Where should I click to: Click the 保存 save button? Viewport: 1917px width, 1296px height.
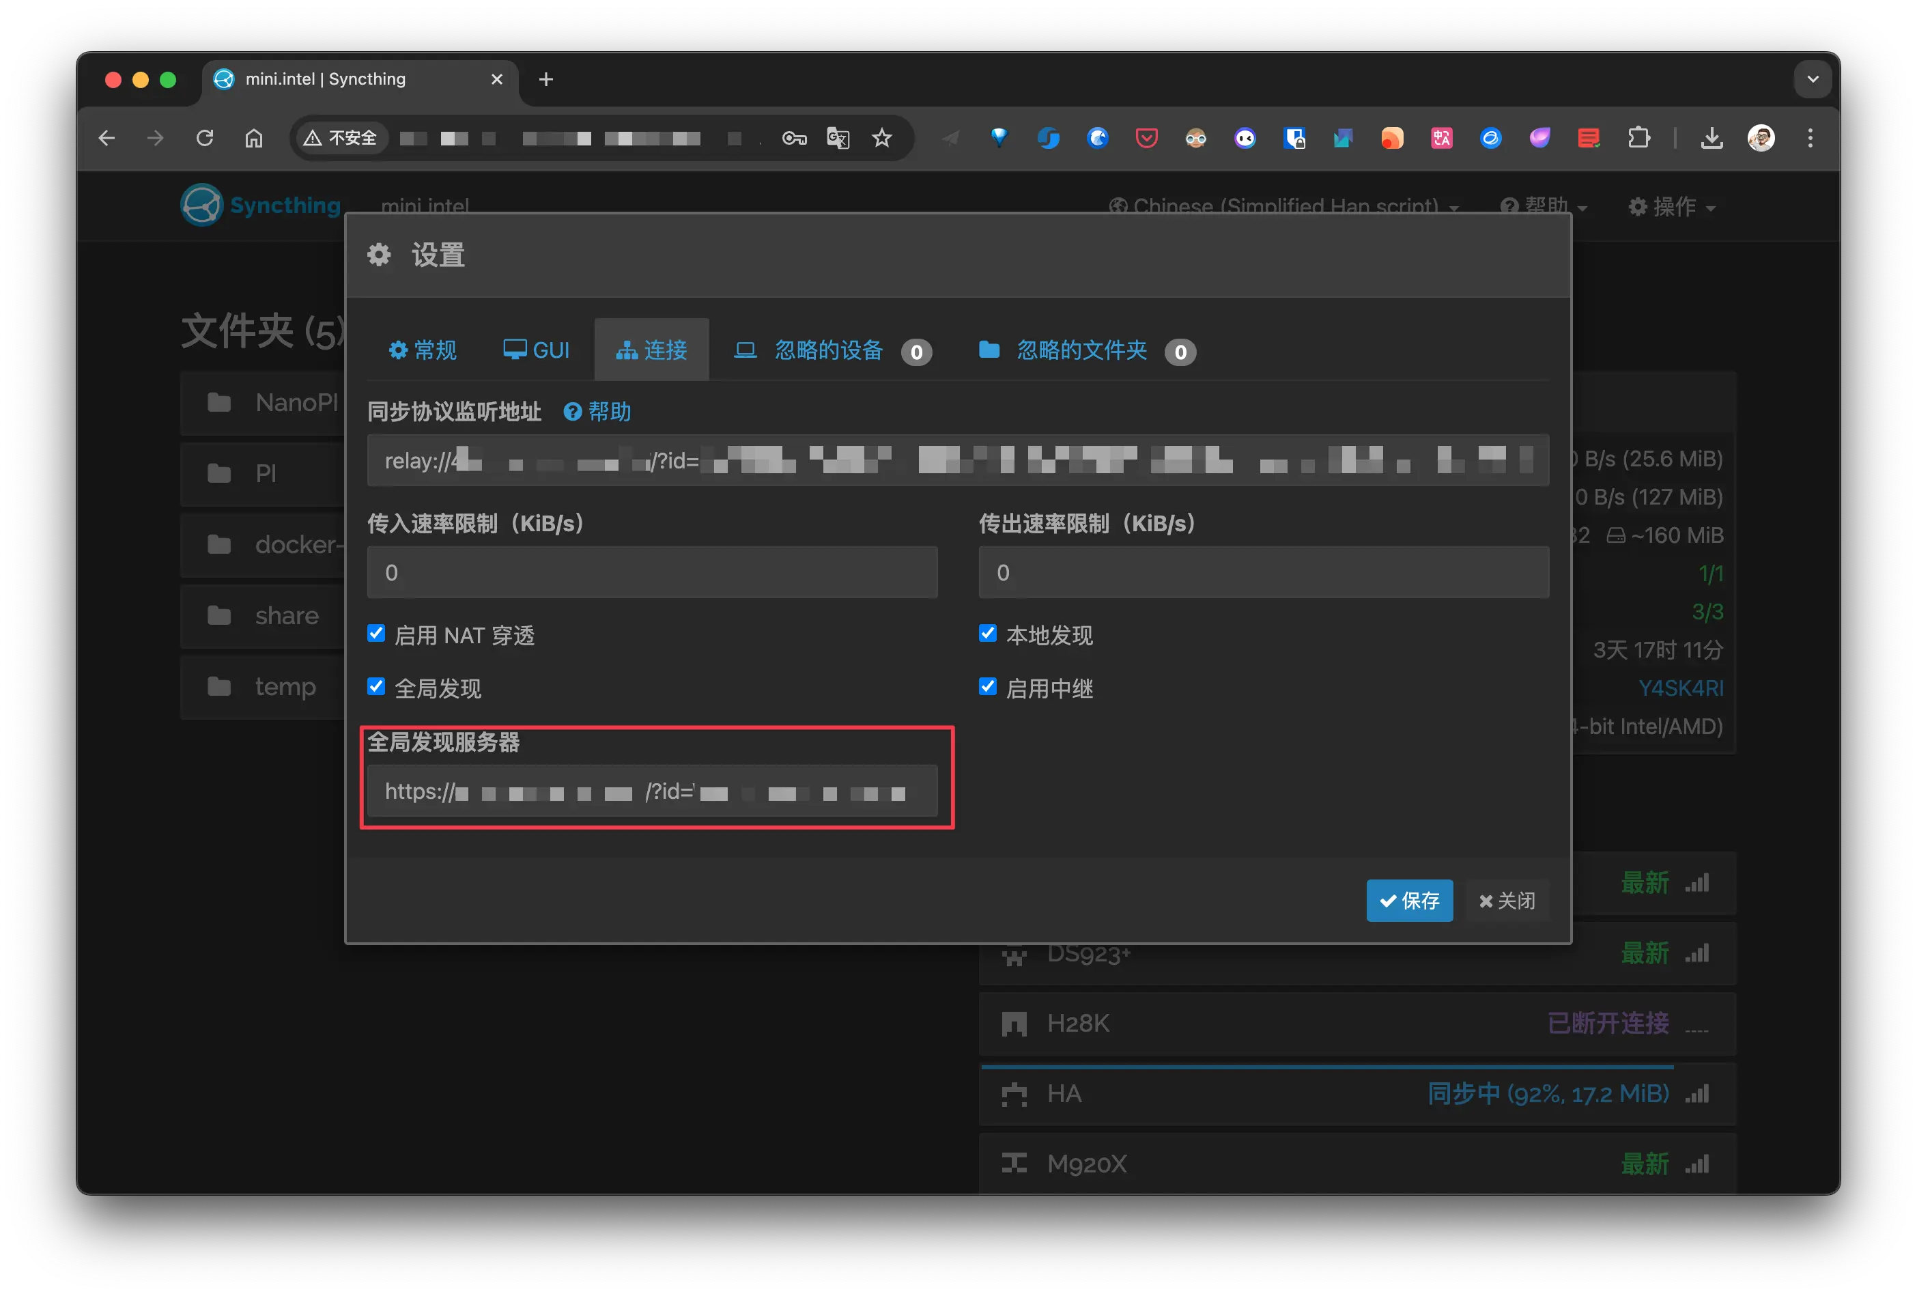[1409, 900]
